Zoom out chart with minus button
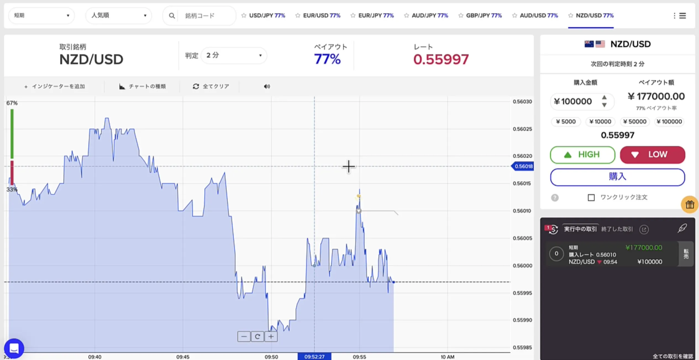Screen dimensions: 699x360 tap(244, 336)
